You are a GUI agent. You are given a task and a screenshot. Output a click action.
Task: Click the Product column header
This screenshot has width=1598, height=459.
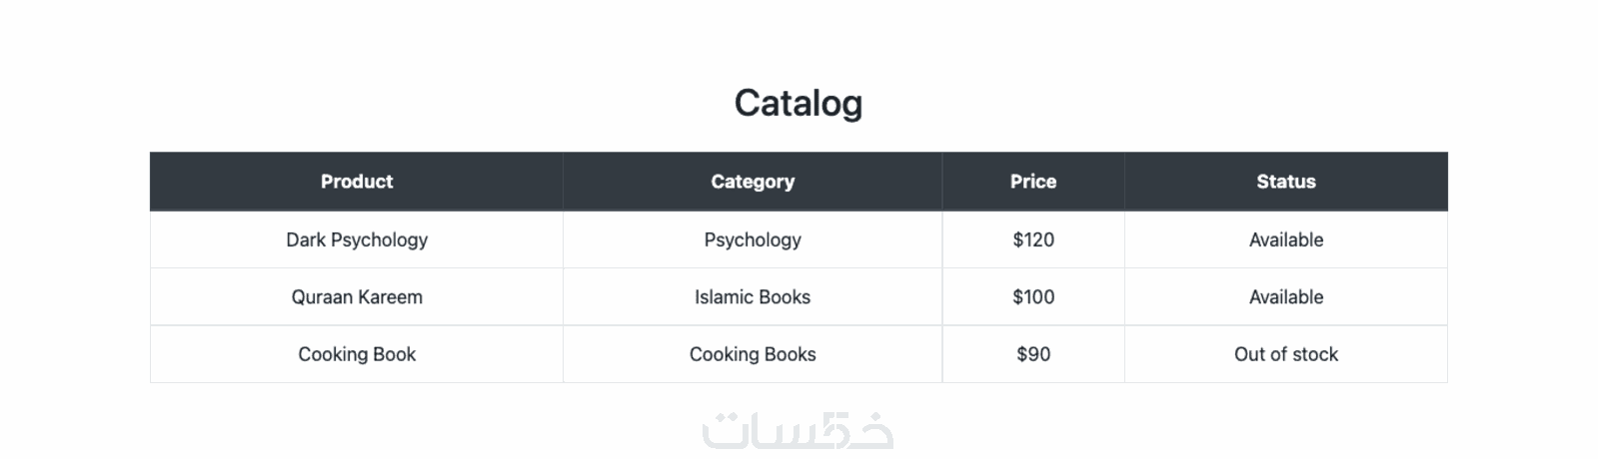(x=357, y=182)
